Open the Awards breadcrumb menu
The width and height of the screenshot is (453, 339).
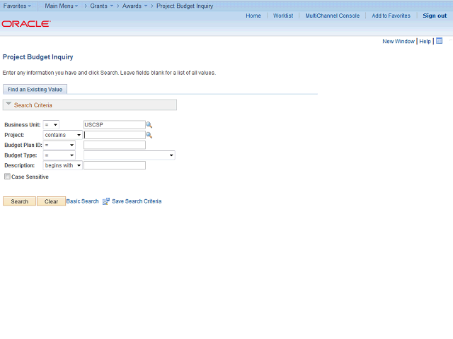pyautogui.click(x=134, y=6)
